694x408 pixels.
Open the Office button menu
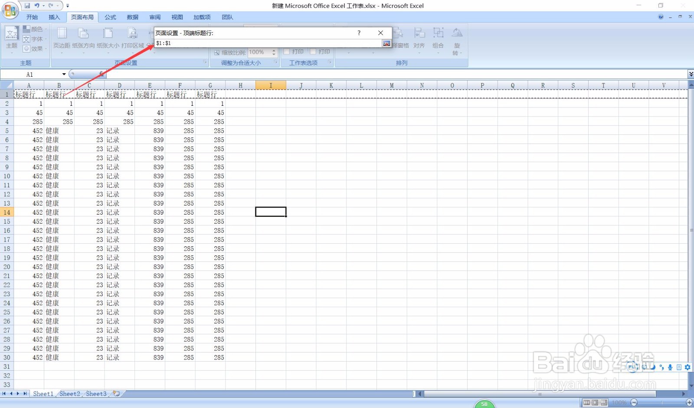[10, 10]
